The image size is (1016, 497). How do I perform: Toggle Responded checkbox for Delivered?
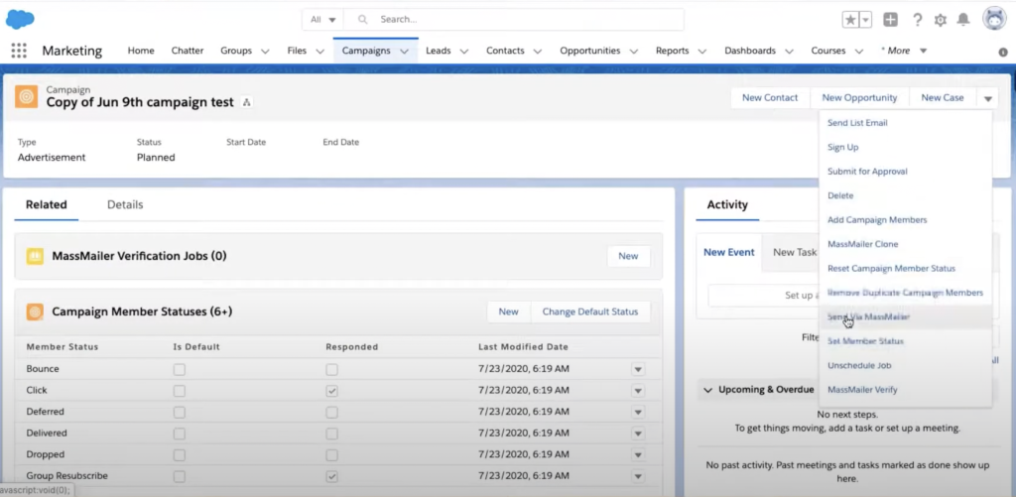click(x=331, y=434)
